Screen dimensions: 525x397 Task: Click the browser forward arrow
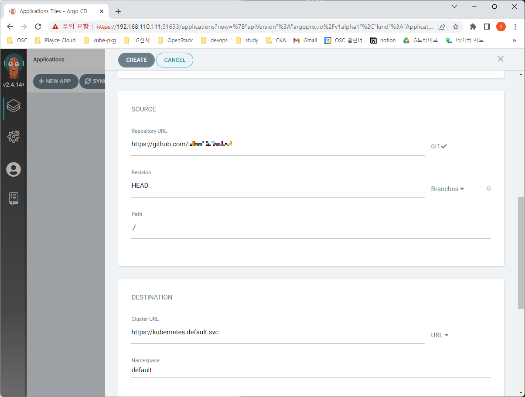click(x=24, y=27)
